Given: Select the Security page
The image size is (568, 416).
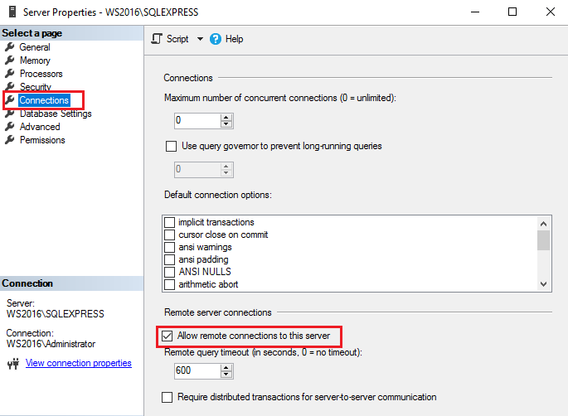Looking at the screenshot, I should (x=36, y=87).
